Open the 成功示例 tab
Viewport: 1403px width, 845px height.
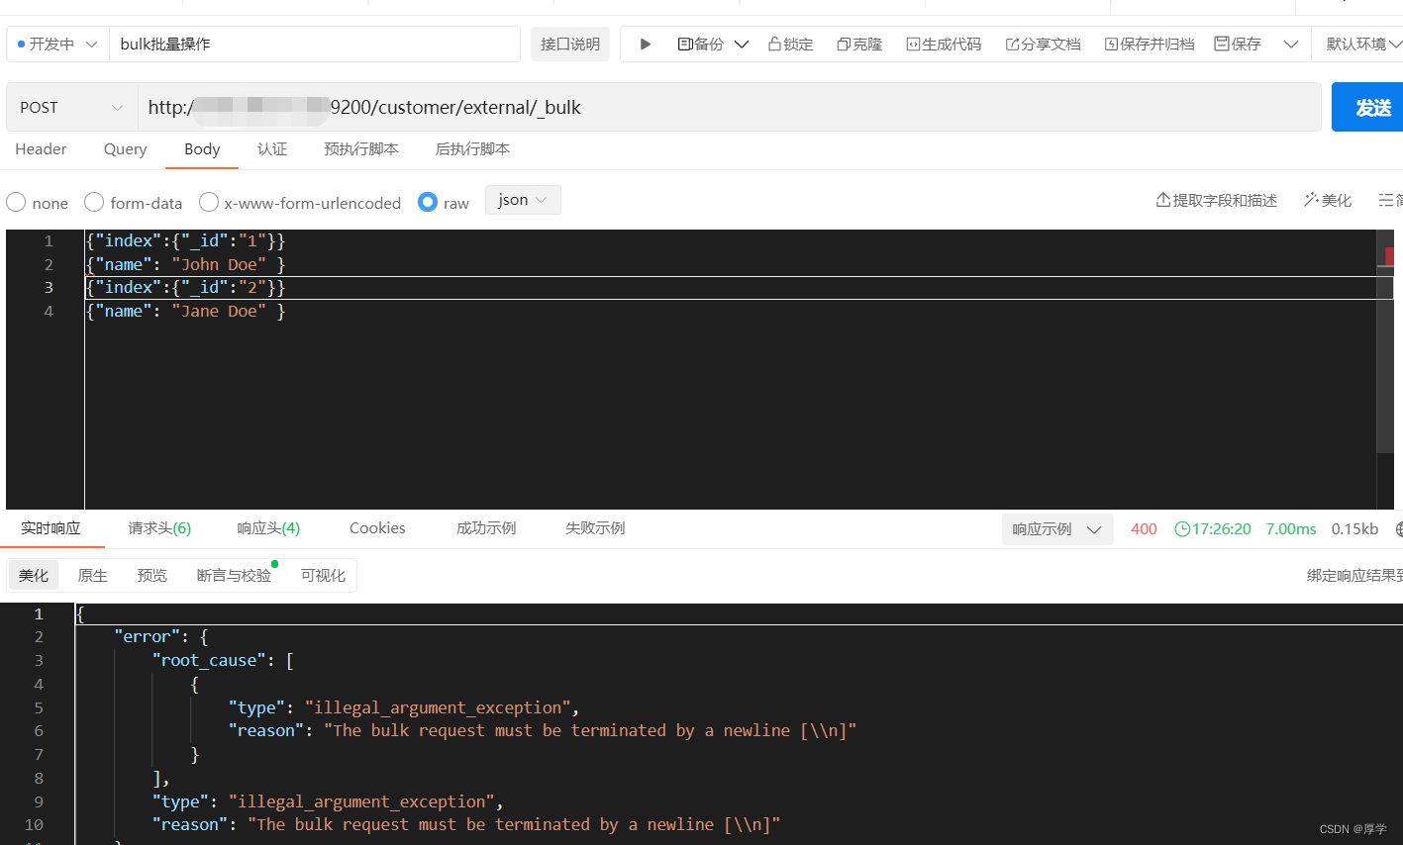[486, 528]
